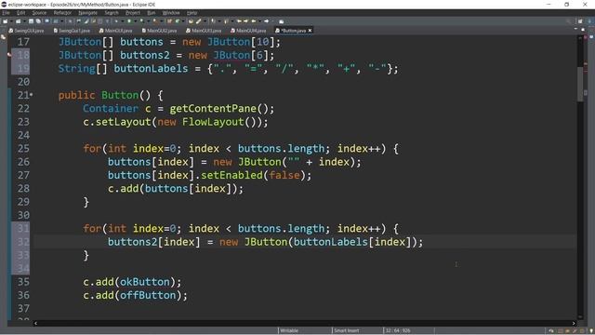
Task: Switch to the MainGUI2.java tab
Action: click(x=159, y=31)
